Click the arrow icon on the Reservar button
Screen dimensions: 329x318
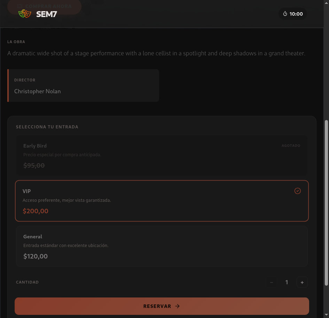tap(178, 306)
